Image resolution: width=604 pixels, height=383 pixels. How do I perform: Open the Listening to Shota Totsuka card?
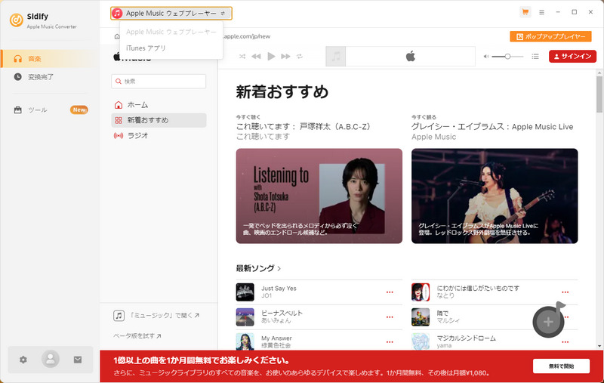pos(319,196)
